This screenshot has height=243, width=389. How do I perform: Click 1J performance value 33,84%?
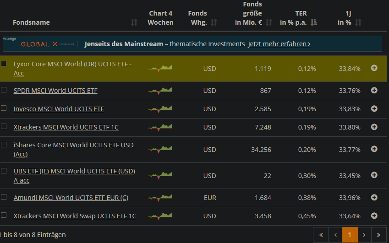point(350,69)
